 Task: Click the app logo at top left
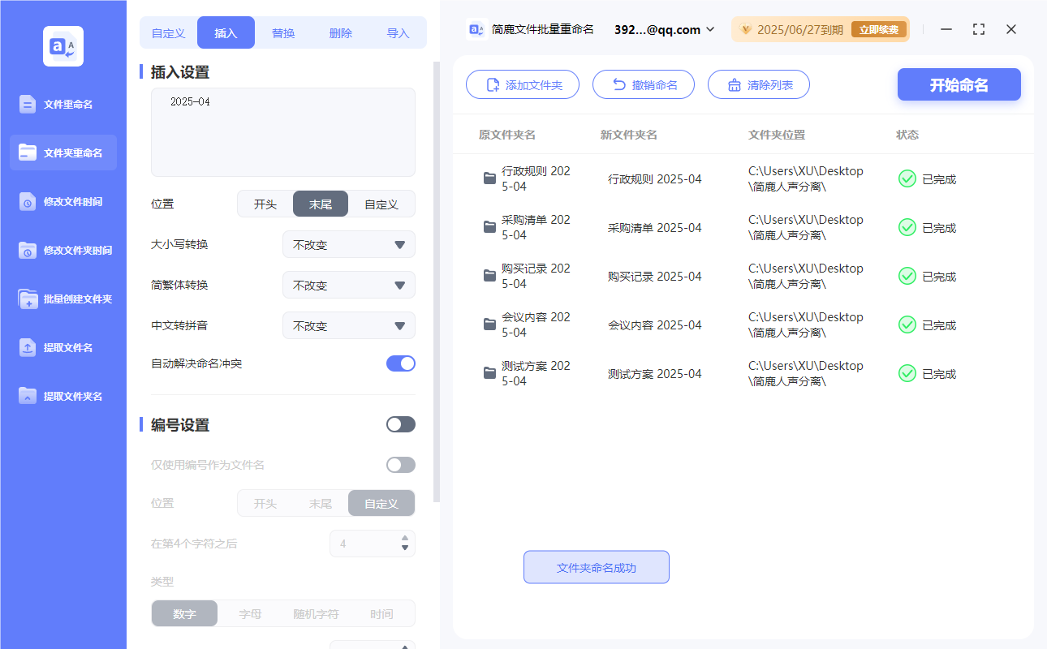click(x=62, y=46)
